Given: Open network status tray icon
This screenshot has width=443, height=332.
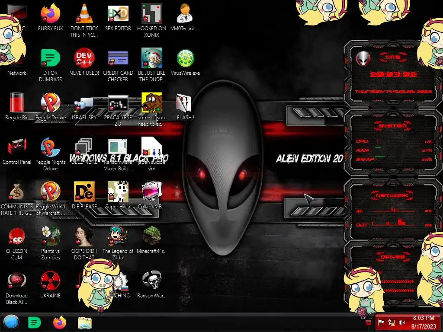Looking at the screenshot, I should point(392,322).
